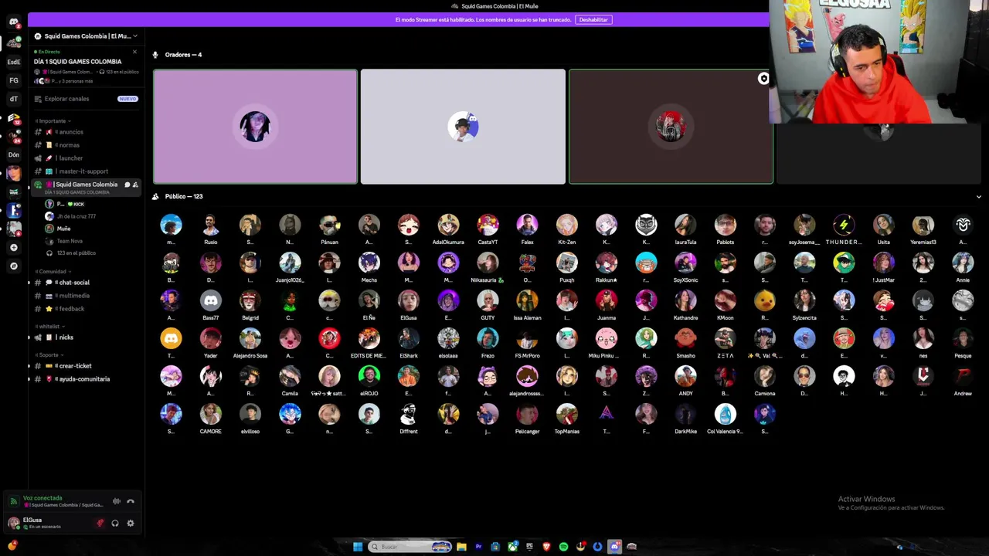Open the Dón server icon

point(14,154)
